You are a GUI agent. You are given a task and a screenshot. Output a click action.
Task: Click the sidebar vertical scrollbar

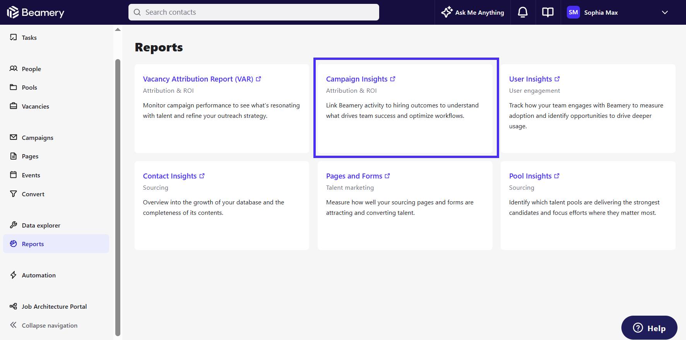click(118, 197)
